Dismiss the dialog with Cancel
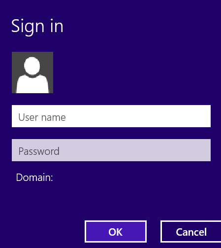The height and width of the screenshot is (248, 221). pyautogui.click(x=191, y=231)
